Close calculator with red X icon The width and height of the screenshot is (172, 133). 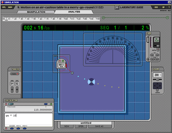tap(6, 104)
